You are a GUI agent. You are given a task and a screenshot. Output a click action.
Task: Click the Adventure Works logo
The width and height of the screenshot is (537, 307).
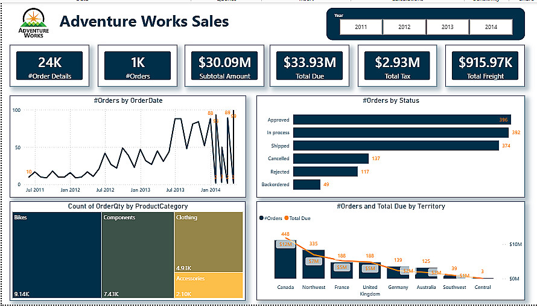coord(34,22)
